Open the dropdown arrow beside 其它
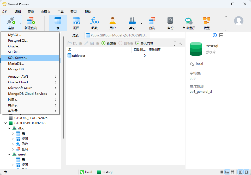The image size is (251, 175). (141, 23)
